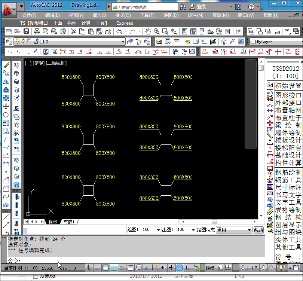Expand the Undo history dropdown arrow
The height and width of the screenshot is (281, 303).
click(126, 31)
